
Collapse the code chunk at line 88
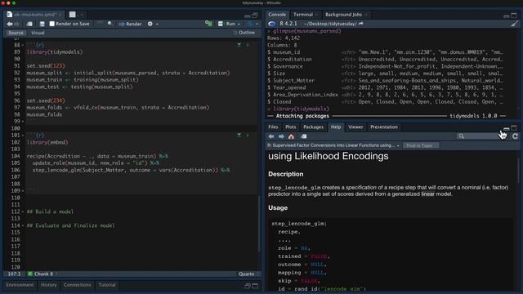(23, 45)
